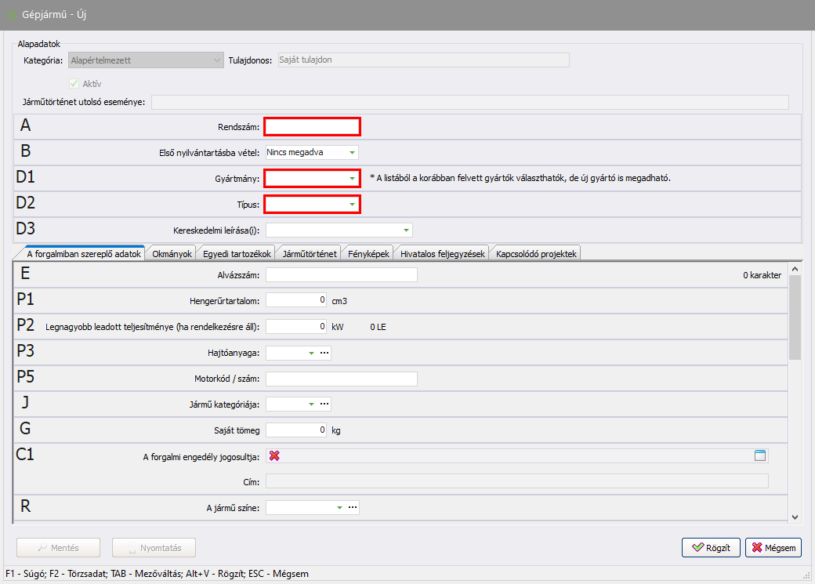This screenshot has width=815, height=584.
Task: Click the ellipsis button next to Jármű kategóriája
Action: pos(324,404)
